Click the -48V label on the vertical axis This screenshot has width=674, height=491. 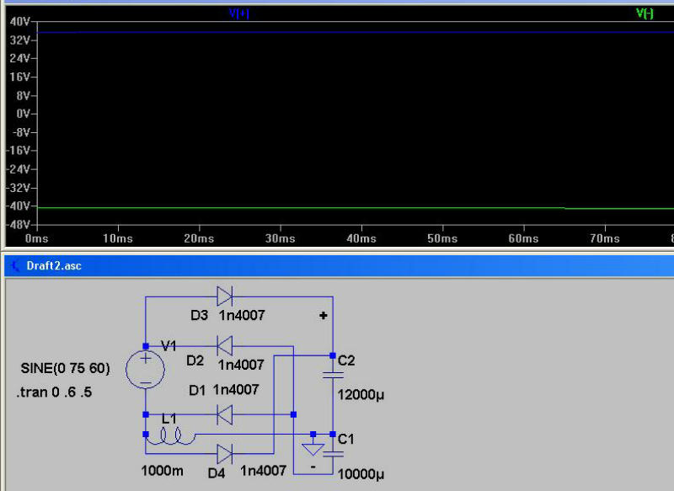tap(18, 225)
